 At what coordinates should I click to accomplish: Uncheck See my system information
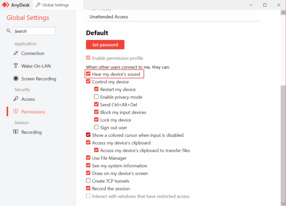pos(88,165)
